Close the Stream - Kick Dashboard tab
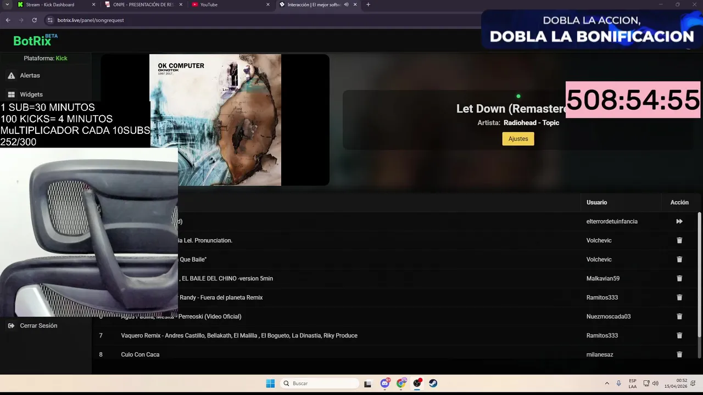703x395 pixels. (x=93, y=4)
